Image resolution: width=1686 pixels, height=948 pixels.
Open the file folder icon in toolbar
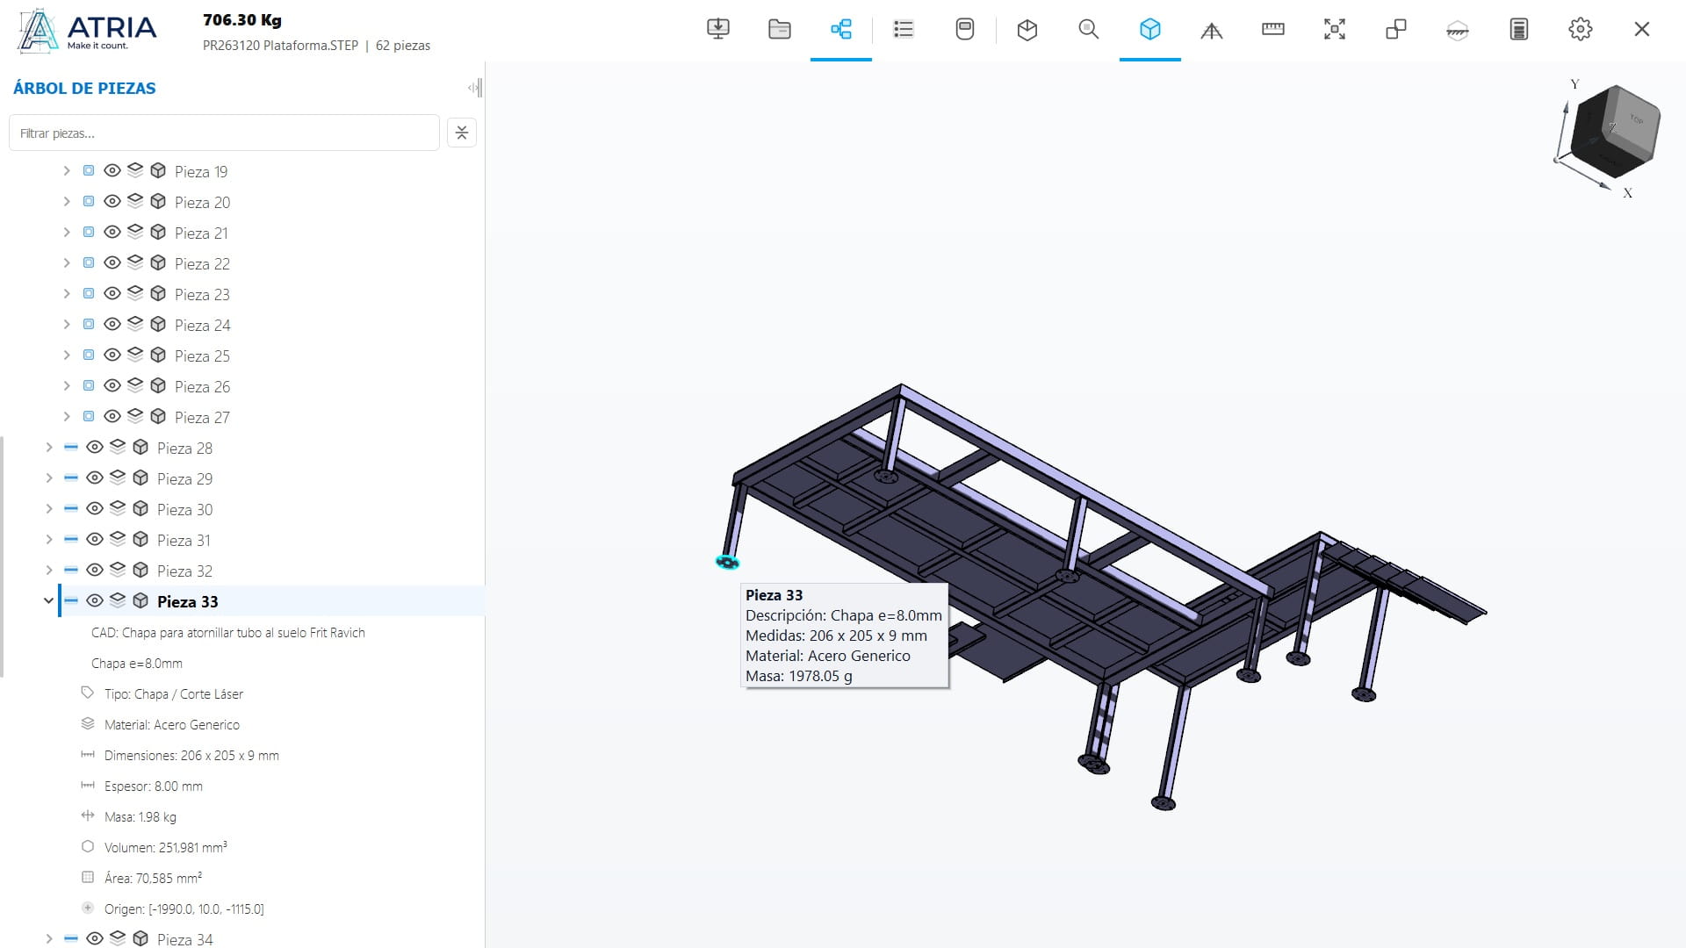click(780, 29)
